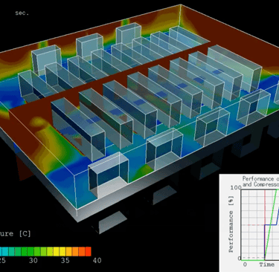The width and height of the screenshot is (279, 272).
Task: Click the "Performance o" chart title line
Action: [260, 178]
